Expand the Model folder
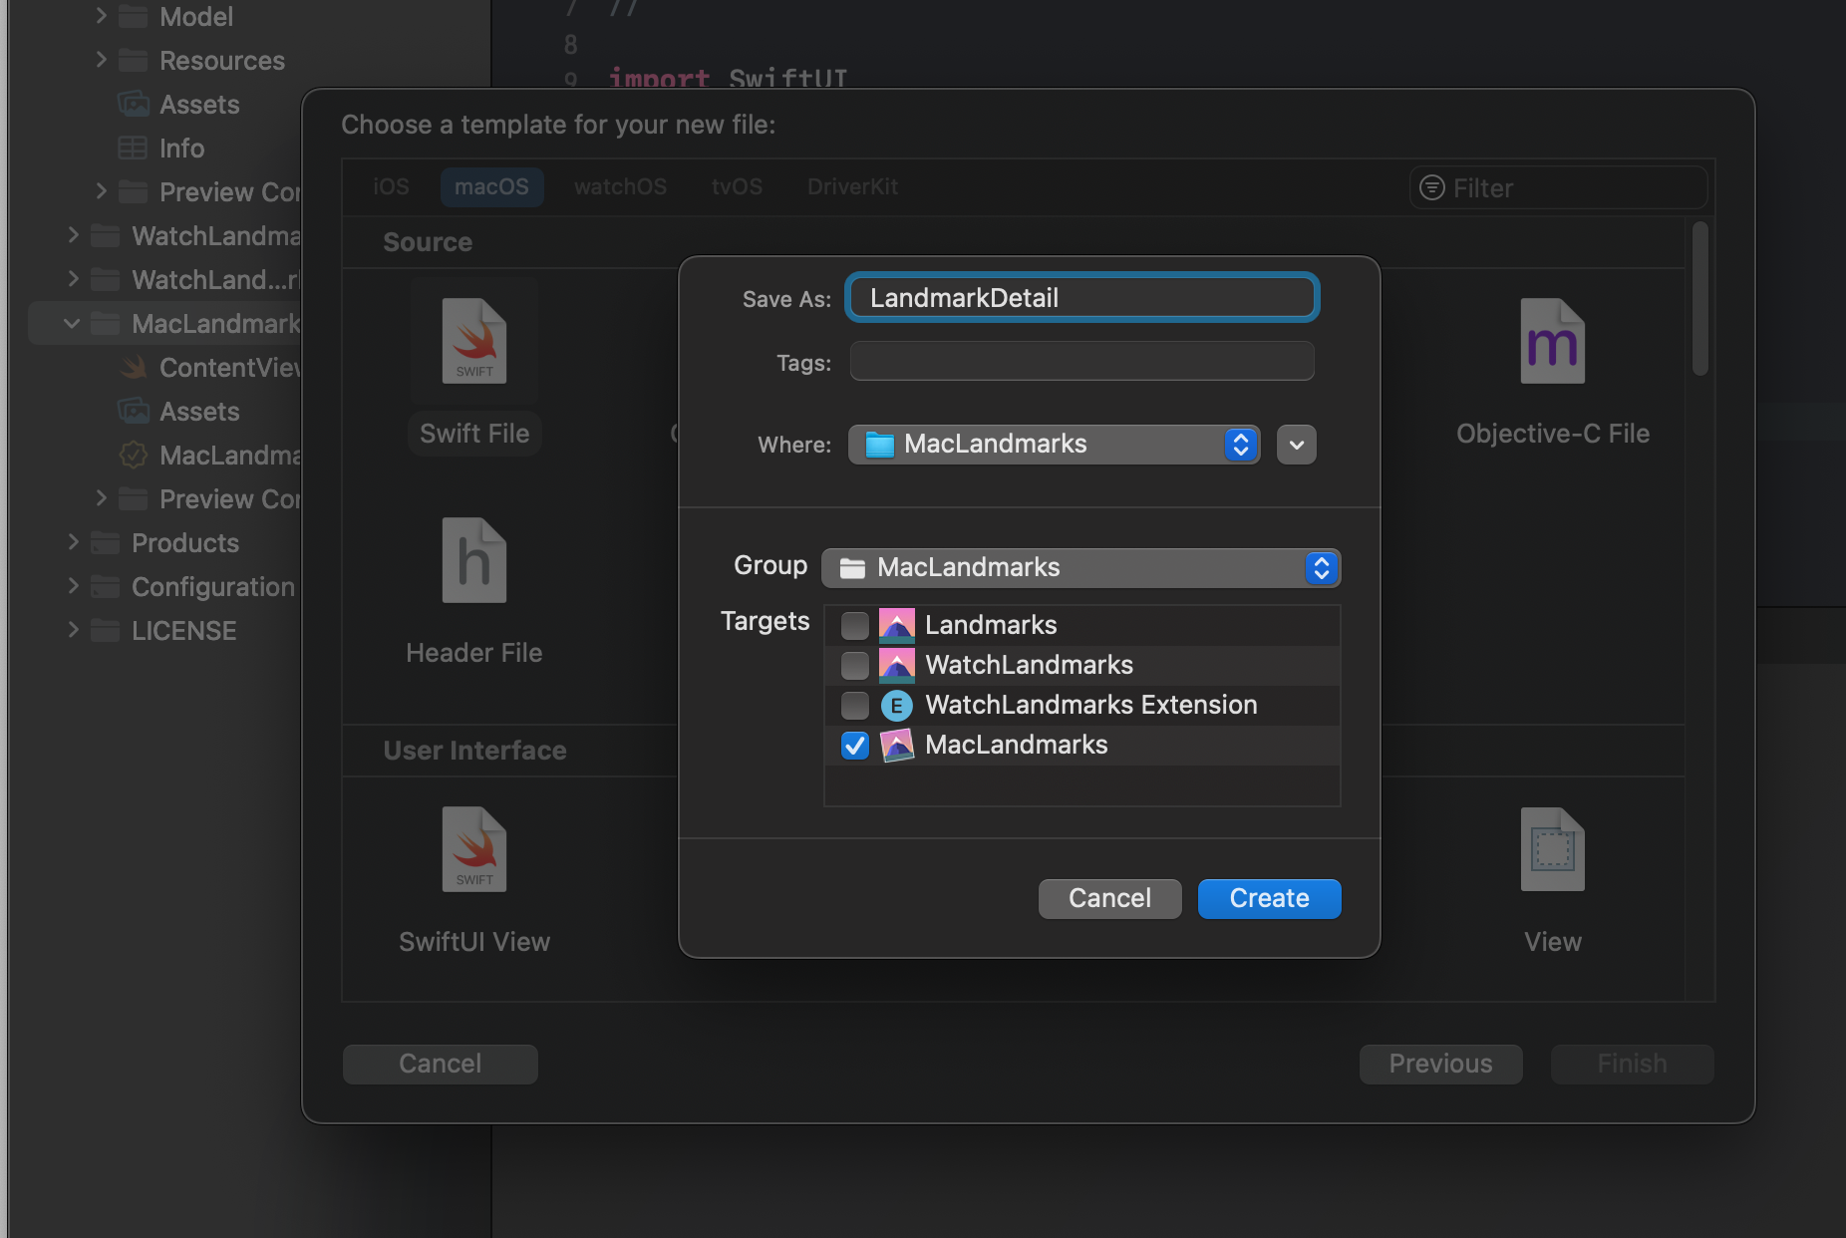The height and width of the screenshot is (1238, 1846). pyautogui.click(x=101, y=16)
